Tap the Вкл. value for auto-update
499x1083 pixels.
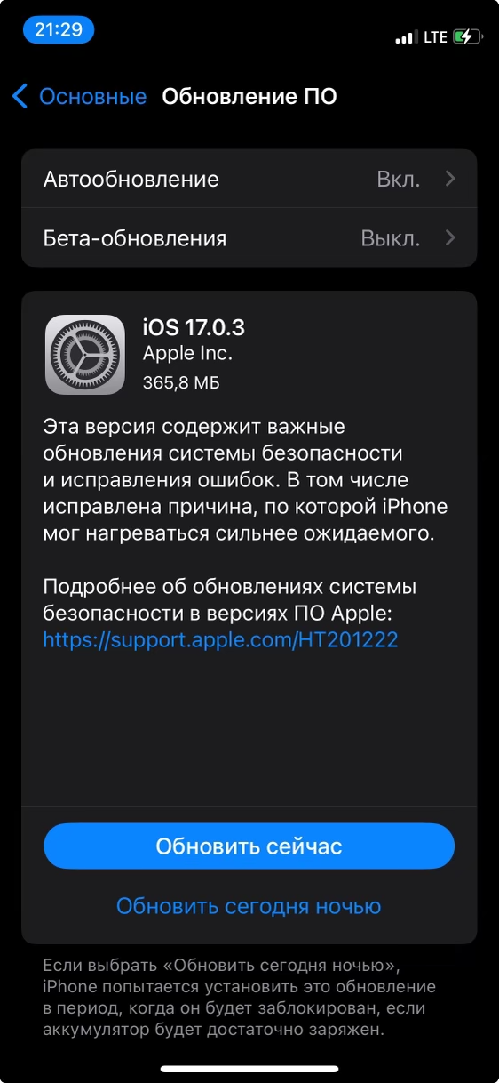pos(399,179)
